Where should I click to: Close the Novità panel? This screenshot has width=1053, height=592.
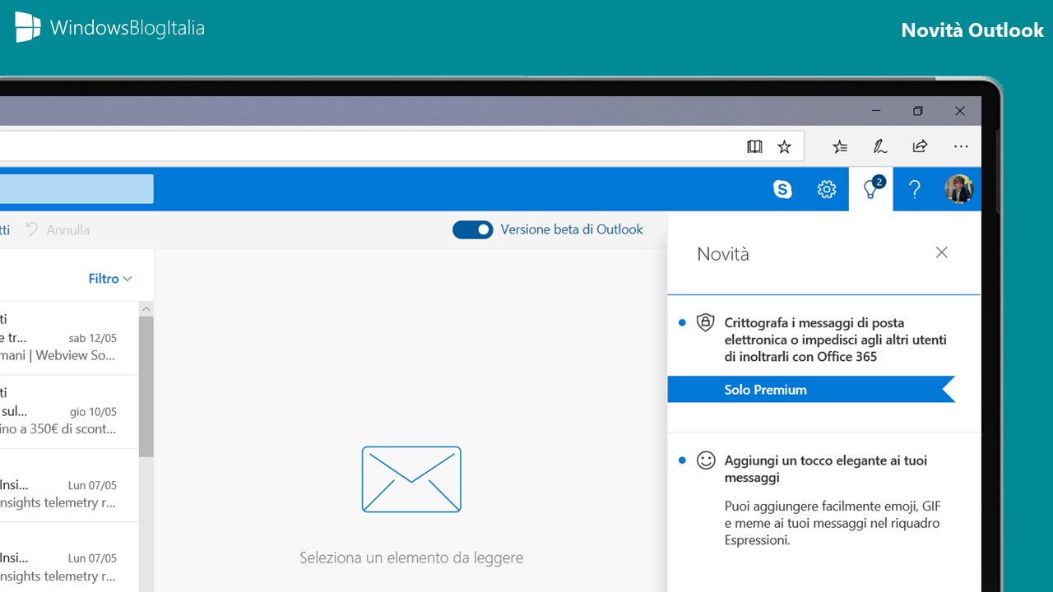942,252
